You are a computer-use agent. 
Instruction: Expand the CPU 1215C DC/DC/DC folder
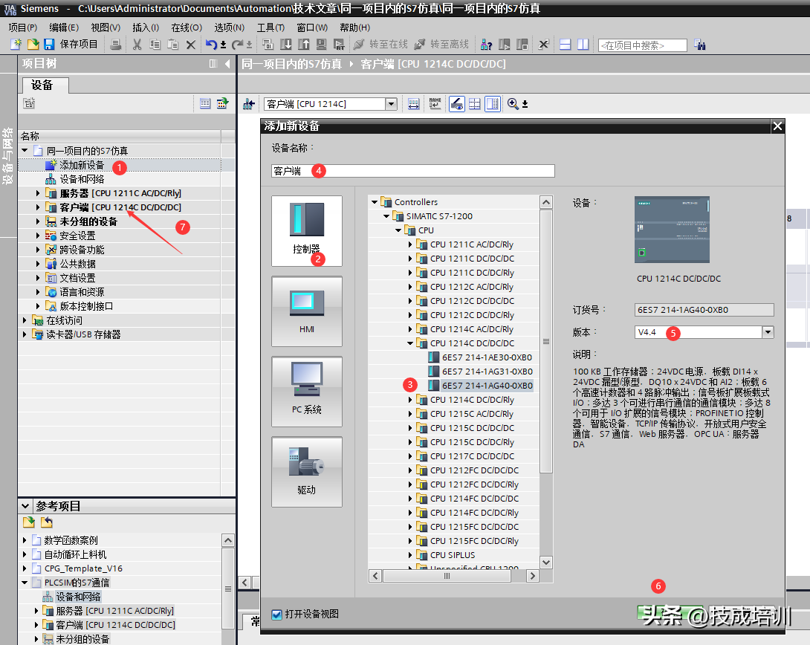tap(410, 428)
